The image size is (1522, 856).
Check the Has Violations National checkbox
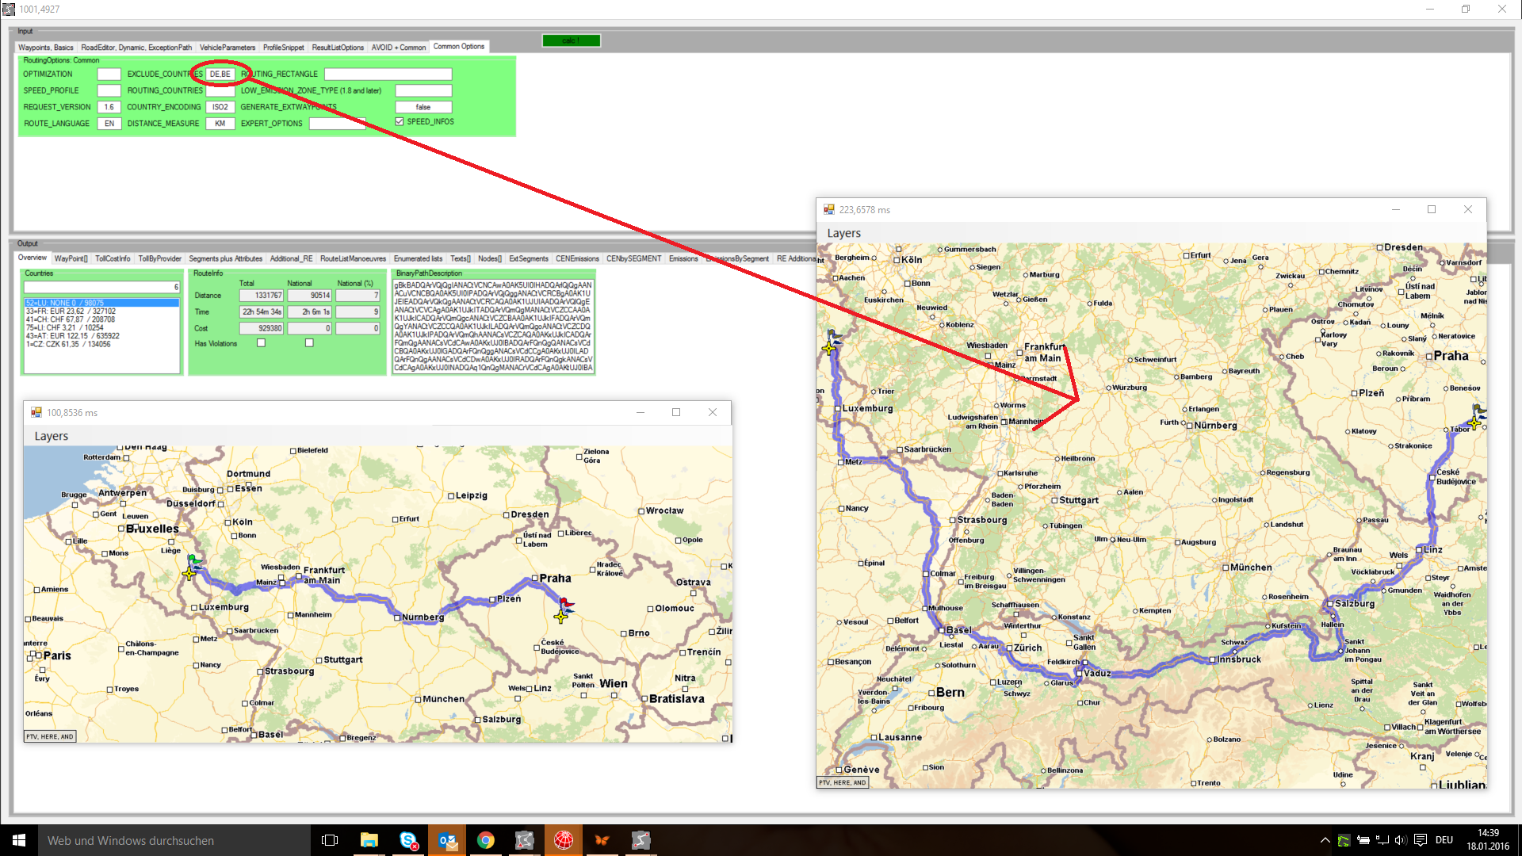[x=309, y=343]
